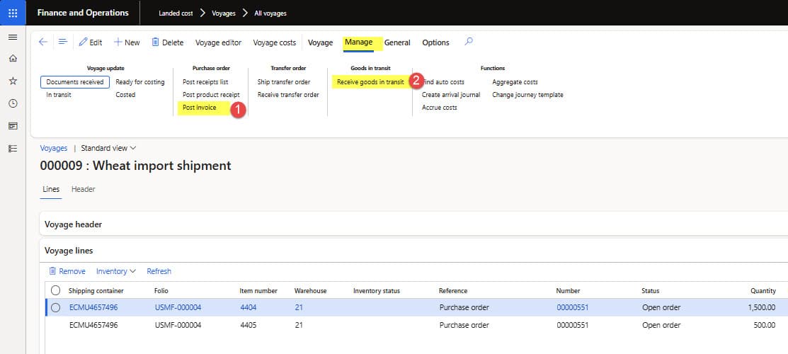Select the first voyage line row radio
Screen dimensions: 788x354
(56, 307)
